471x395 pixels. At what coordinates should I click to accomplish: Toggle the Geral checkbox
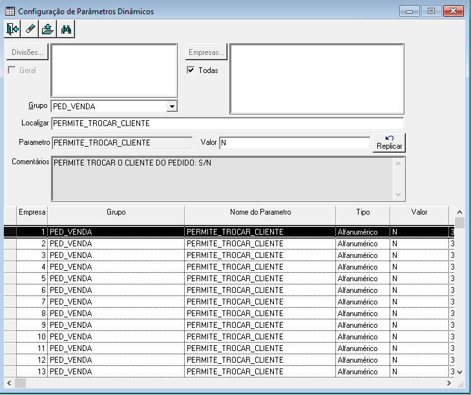[12, 70]
